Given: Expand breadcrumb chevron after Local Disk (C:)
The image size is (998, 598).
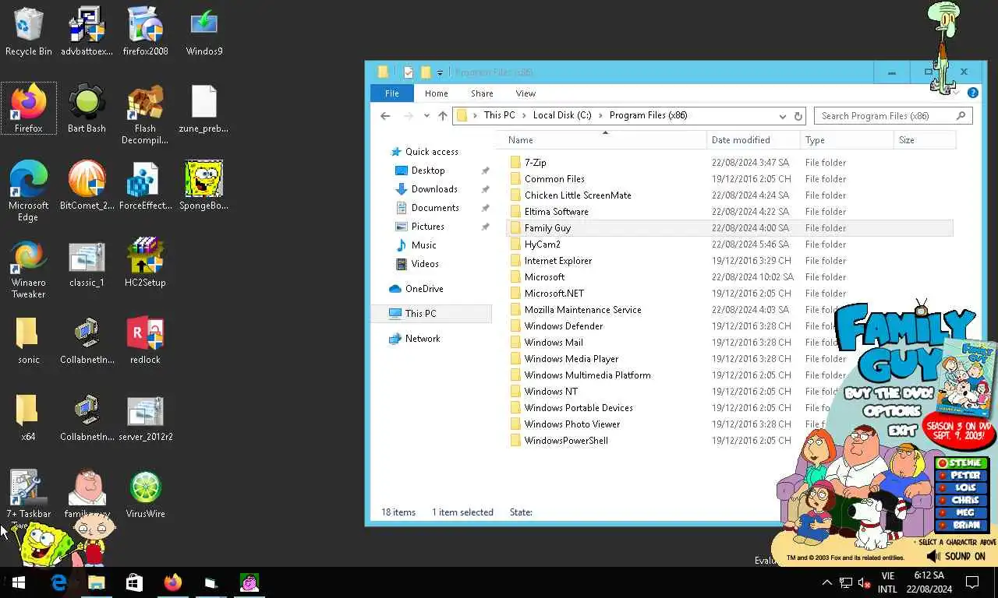Looking at the screenshot, I should (600, 115).
